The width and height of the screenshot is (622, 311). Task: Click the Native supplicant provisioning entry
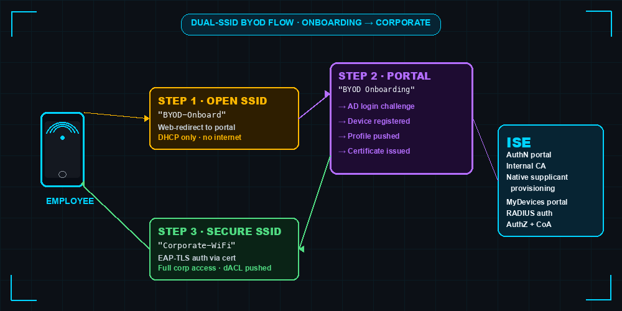point(537,182)
